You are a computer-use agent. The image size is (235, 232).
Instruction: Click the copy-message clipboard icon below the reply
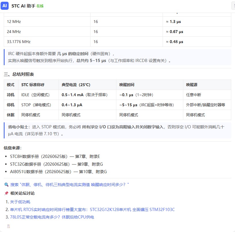8,226
